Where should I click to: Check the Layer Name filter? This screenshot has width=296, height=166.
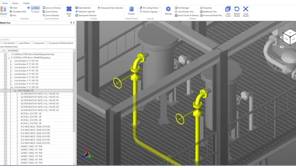pyautogui.click(x=17, y=43)
